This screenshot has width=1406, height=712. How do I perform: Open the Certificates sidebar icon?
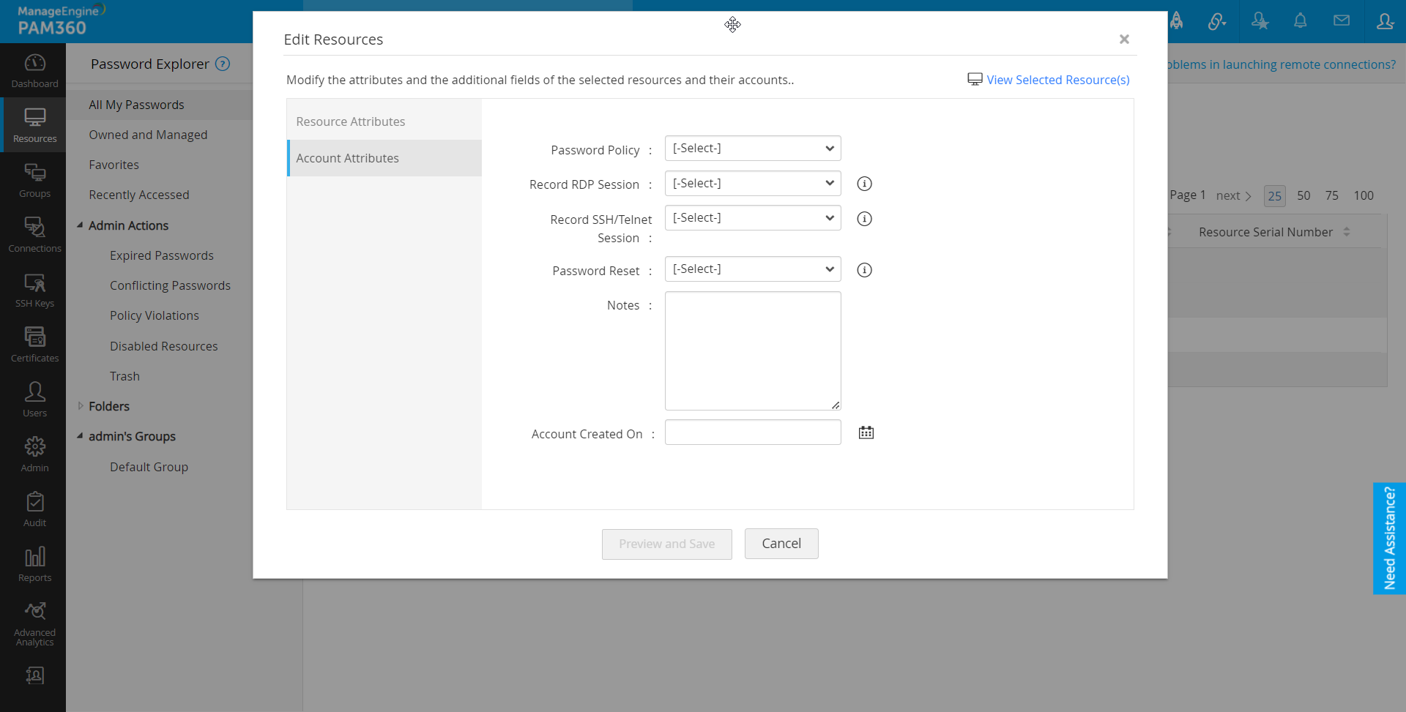34,345
